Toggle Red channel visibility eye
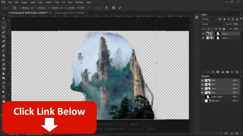 (x=202, y=85)
